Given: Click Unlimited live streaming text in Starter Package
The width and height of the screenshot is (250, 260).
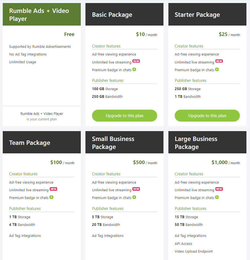Looking at the screenshot, I should click(x=195, y=62).
